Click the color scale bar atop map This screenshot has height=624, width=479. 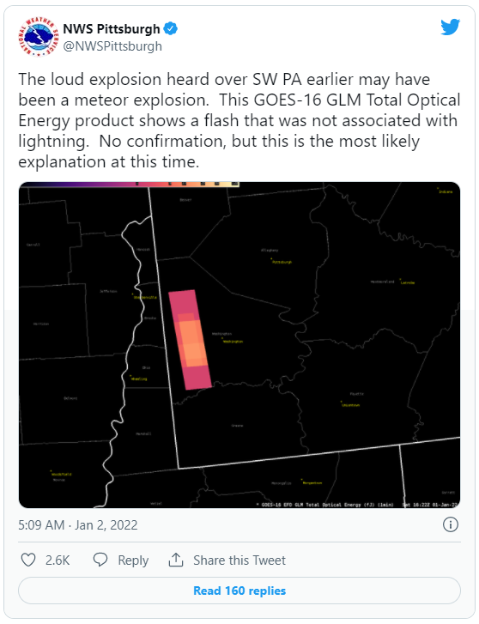tap(130, 184)
